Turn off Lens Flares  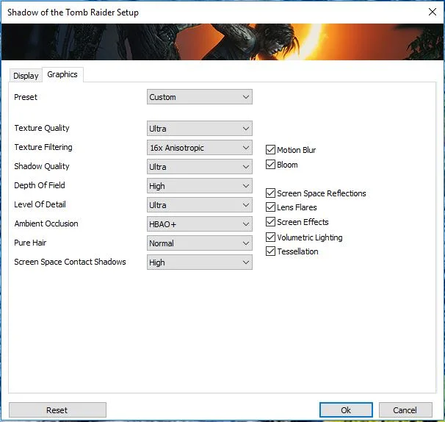tap(270, 207)
